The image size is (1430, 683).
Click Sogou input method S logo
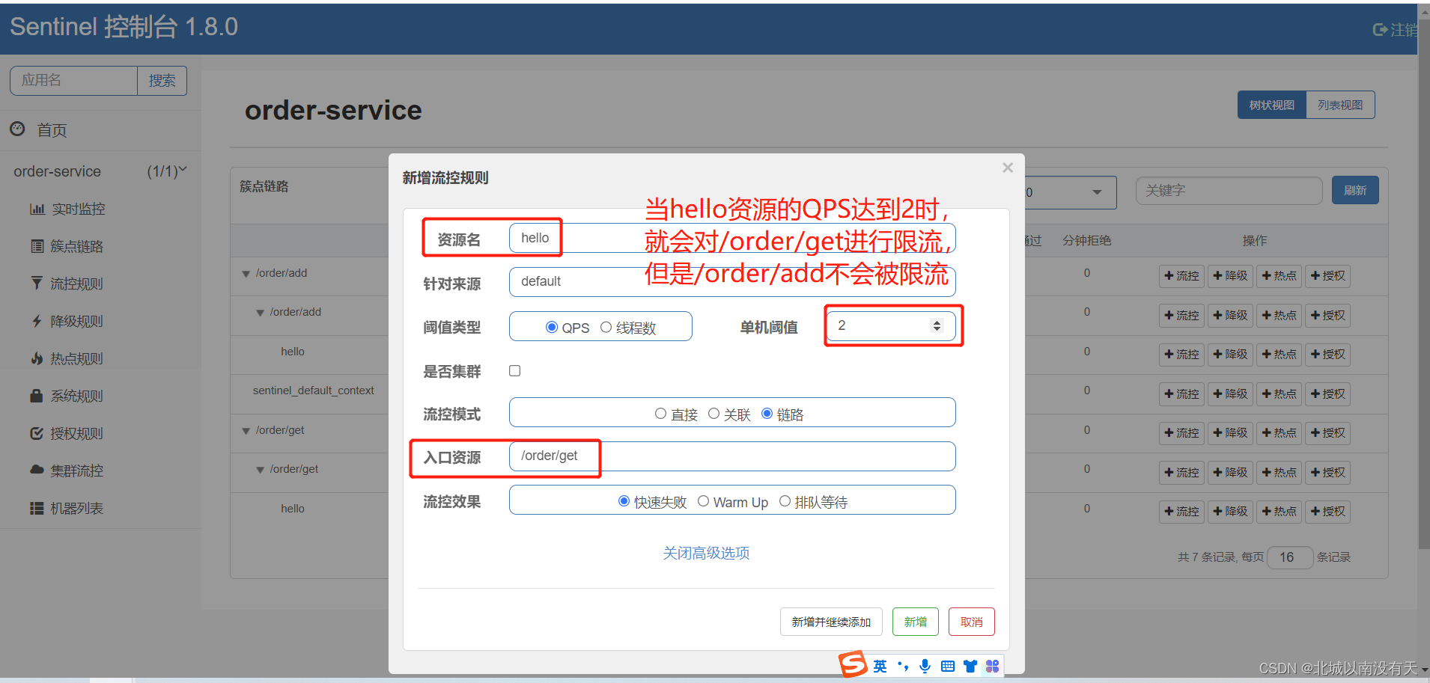(852, 664)
